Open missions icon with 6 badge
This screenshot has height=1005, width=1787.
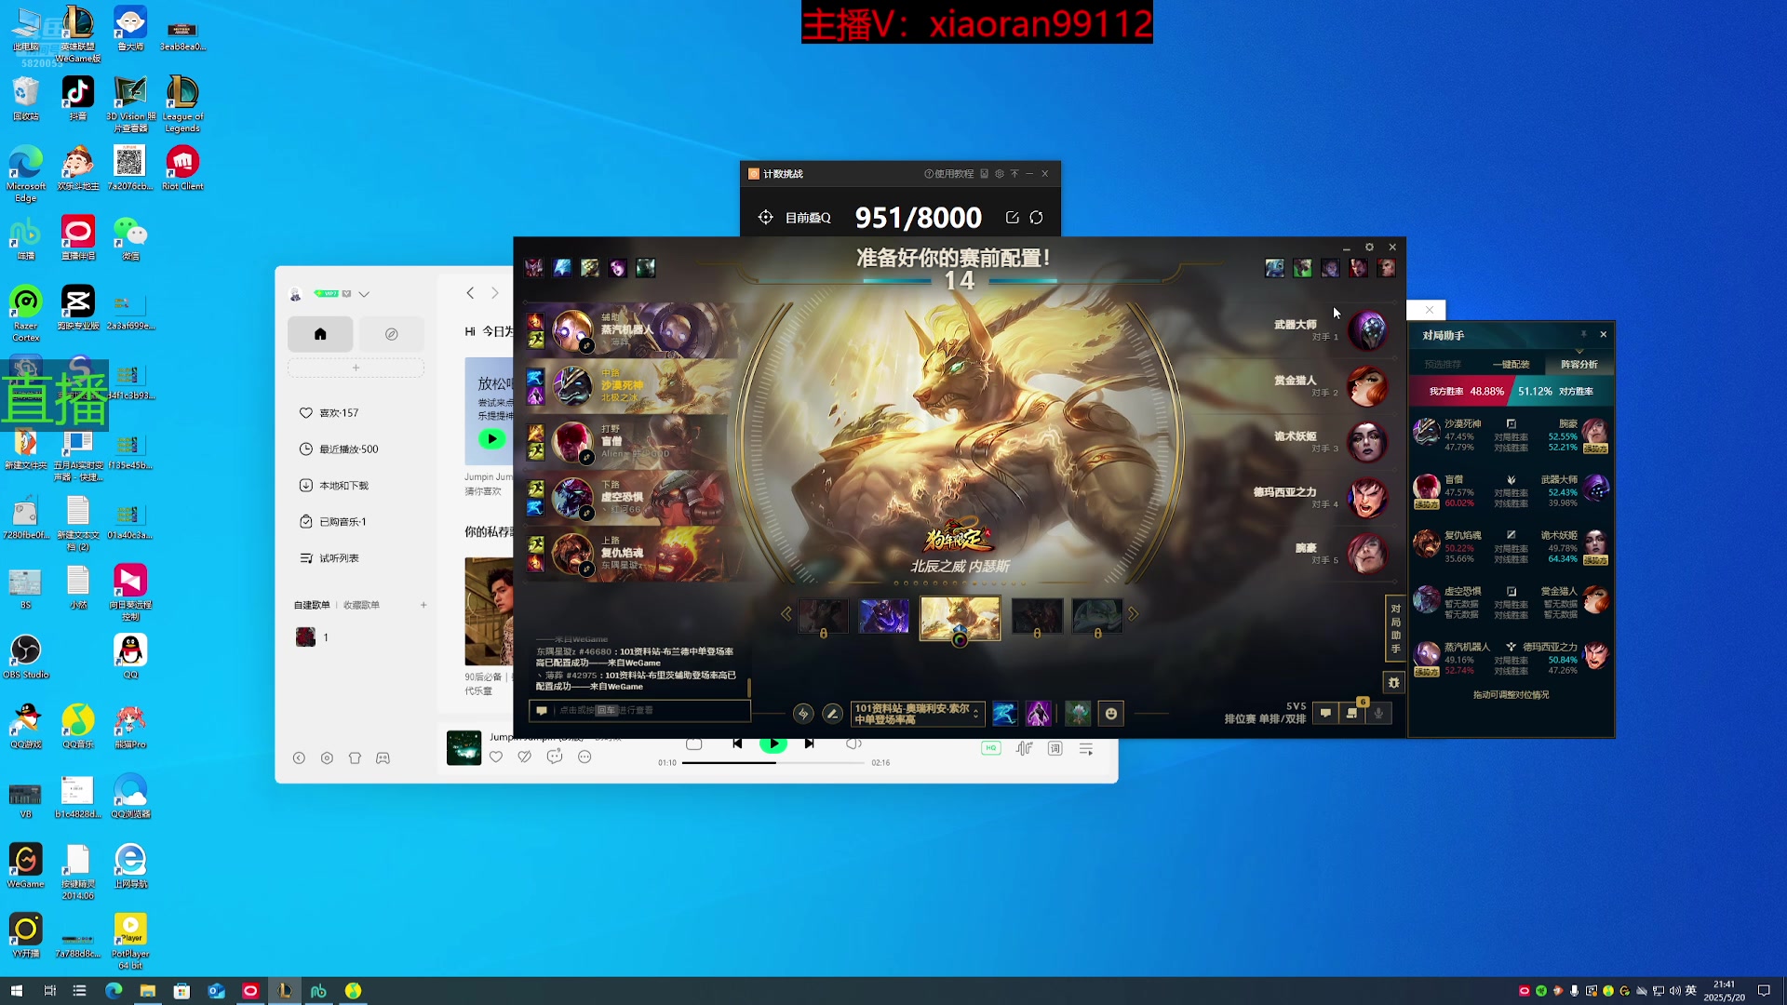point(1352,714)
